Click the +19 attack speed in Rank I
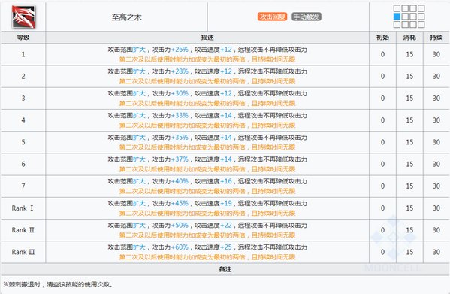 pos(226,203)
